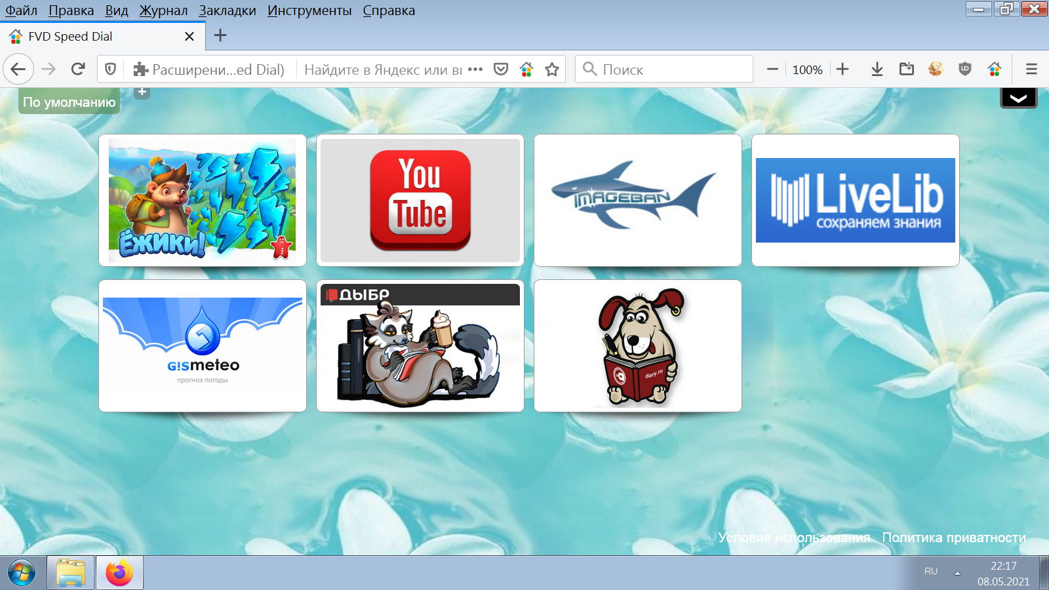Click the Firefox taskbar icon
The height and width of the screenshot is (590, 1049).
tap(119, 573)
